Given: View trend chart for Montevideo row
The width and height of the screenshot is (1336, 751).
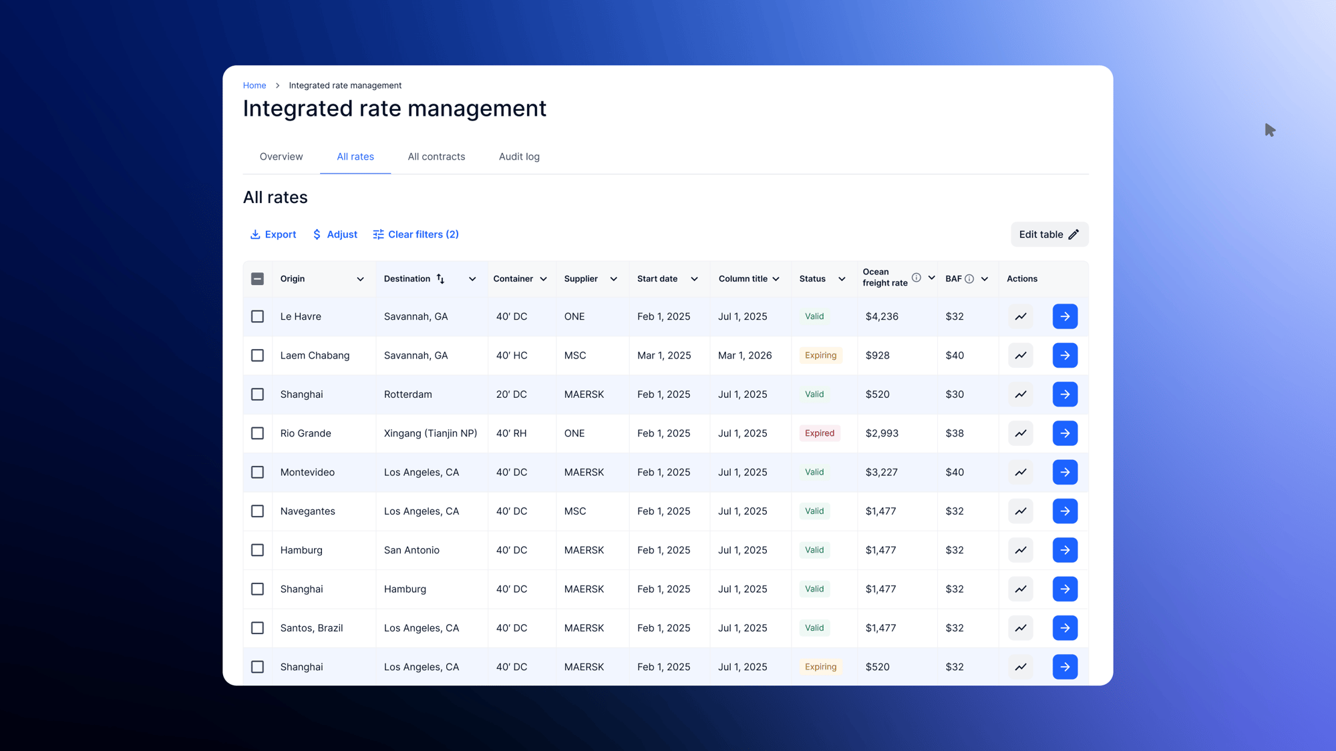Looking at the screenshot, I should click(1020, 472).
